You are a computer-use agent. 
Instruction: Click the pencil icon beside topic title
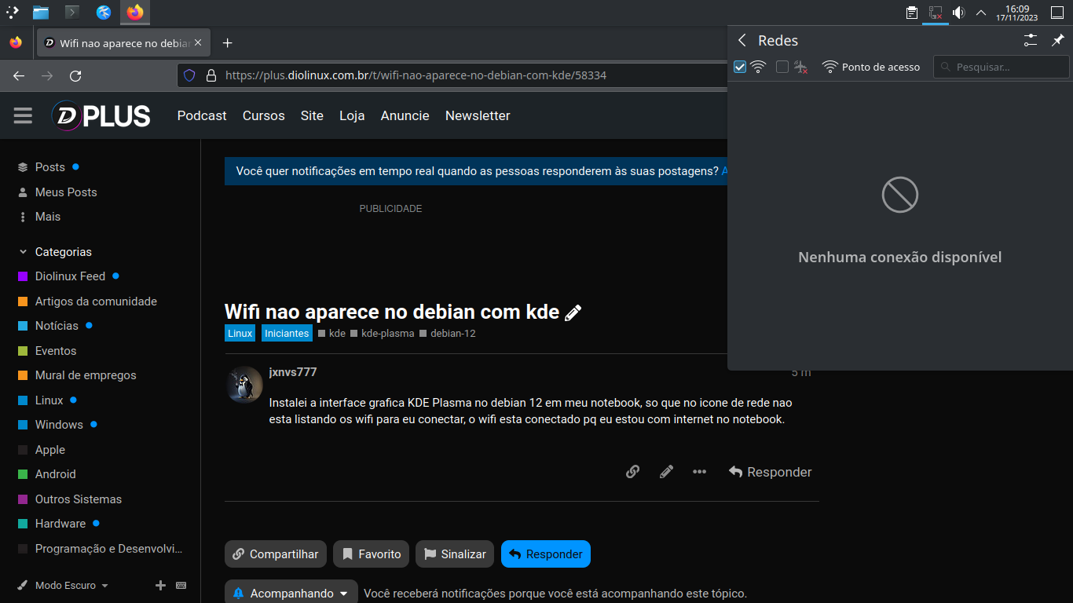[573, 312]
